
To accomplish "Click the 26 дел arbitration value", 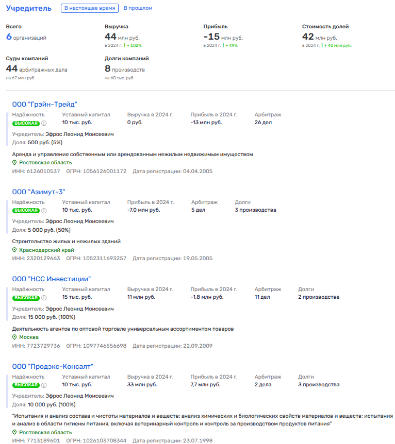I will point(263,123).
